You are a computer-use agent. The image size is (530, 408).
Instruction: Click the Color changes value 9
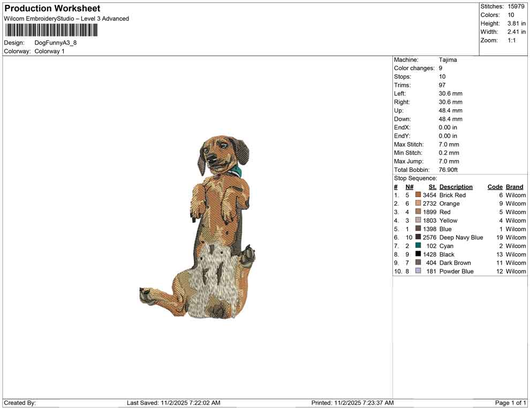(441, 69)
